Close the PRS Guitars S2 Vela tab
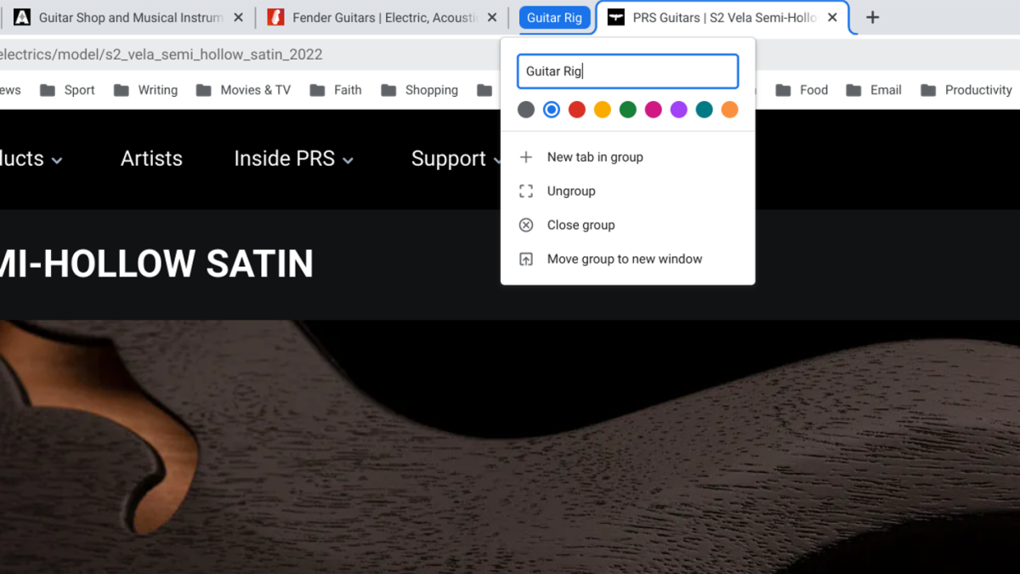The width and height of the screenshot is (1020, 574). coord(832,17)
